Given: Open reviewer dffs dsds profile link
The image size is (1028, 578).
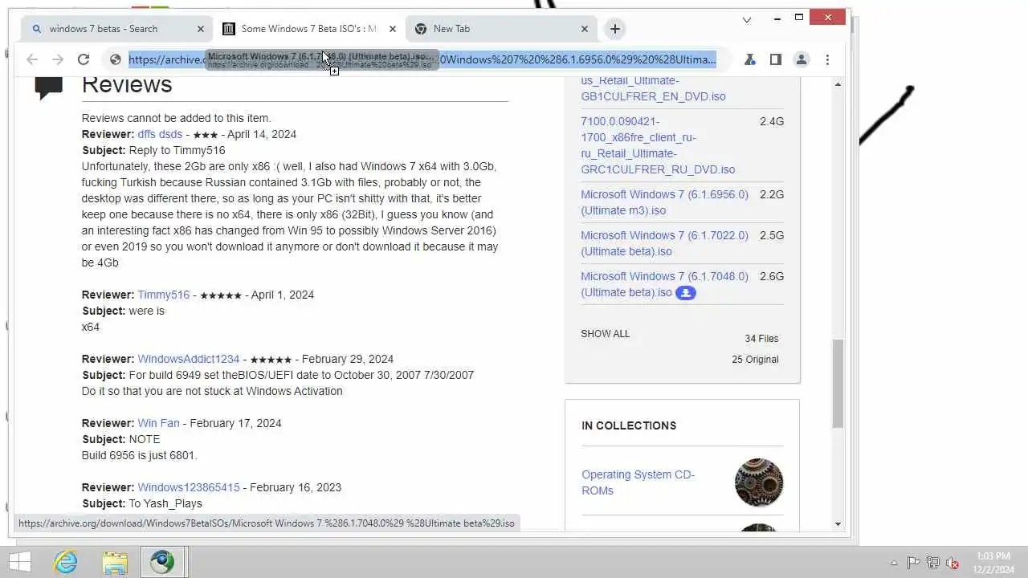Looking at the screenshot, I should 160,134.
